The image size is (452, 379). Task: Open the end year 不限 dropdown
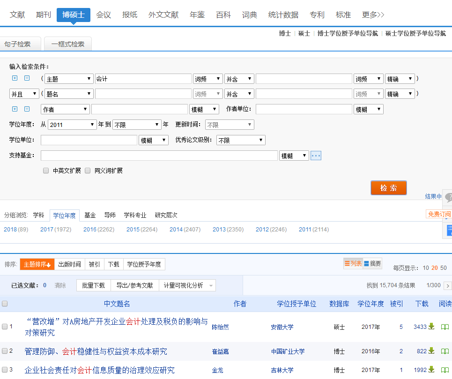137,125
